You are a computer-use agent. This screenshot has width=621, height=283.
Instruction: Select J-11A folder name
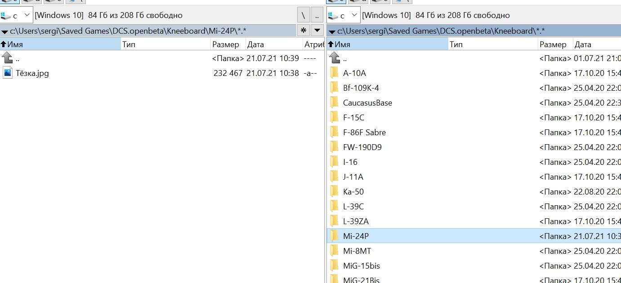click(353, 177)
